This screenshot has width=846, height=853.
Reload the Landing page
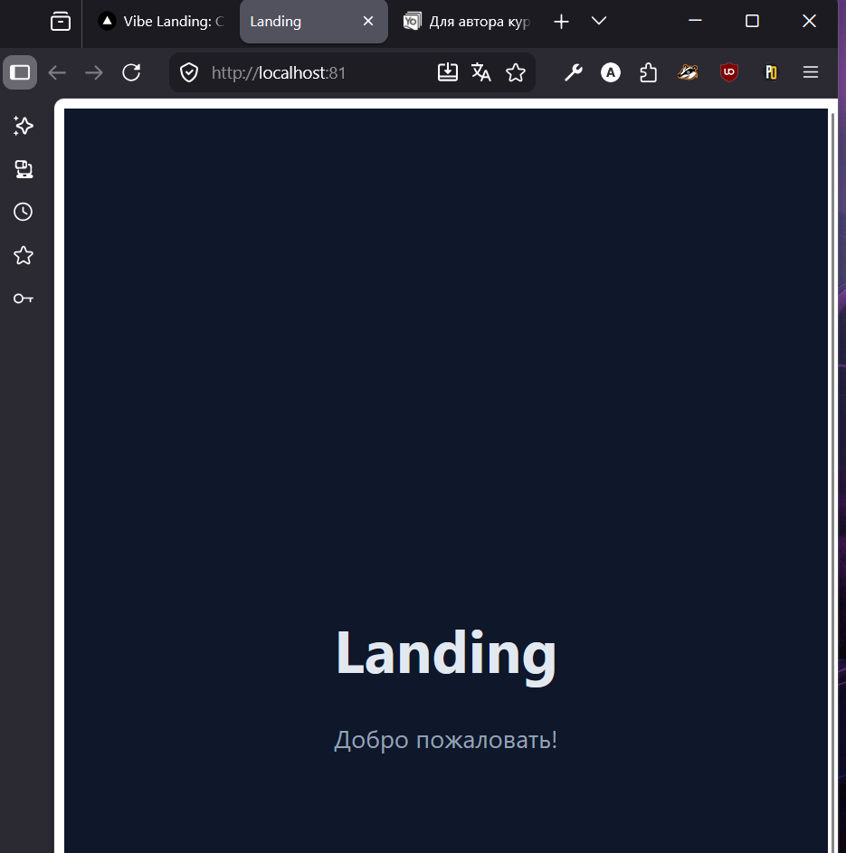point(131,72)
